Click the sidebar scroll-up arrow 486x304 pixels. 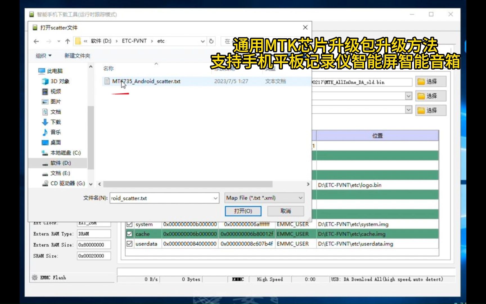pyautogui.click(x=91, y=67)
